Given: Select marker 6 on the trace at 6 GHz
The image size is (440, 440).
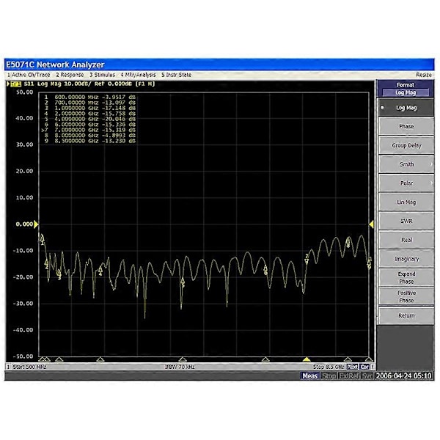Looking at the screenshot, I should click(x=265, y=271).
